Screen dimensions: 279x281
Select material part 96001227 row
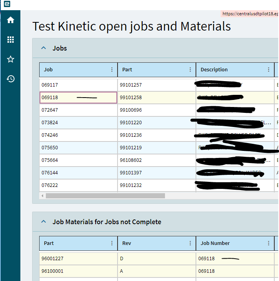[x=52, y=259]
